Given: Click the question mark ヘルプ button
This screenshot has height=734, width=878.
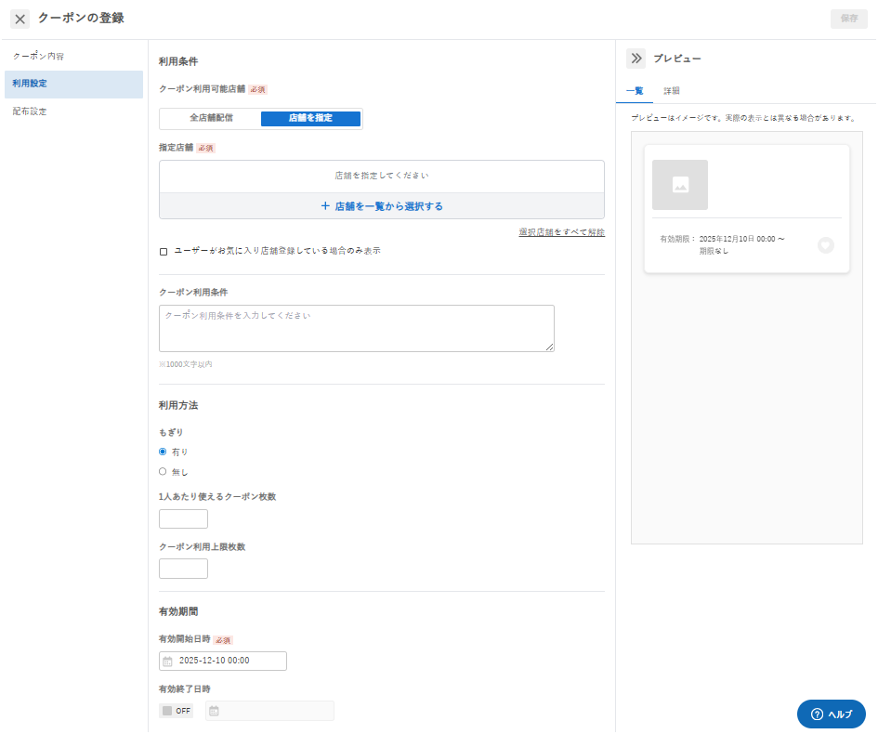Looking at the screenshot, I should pos(831,714).
